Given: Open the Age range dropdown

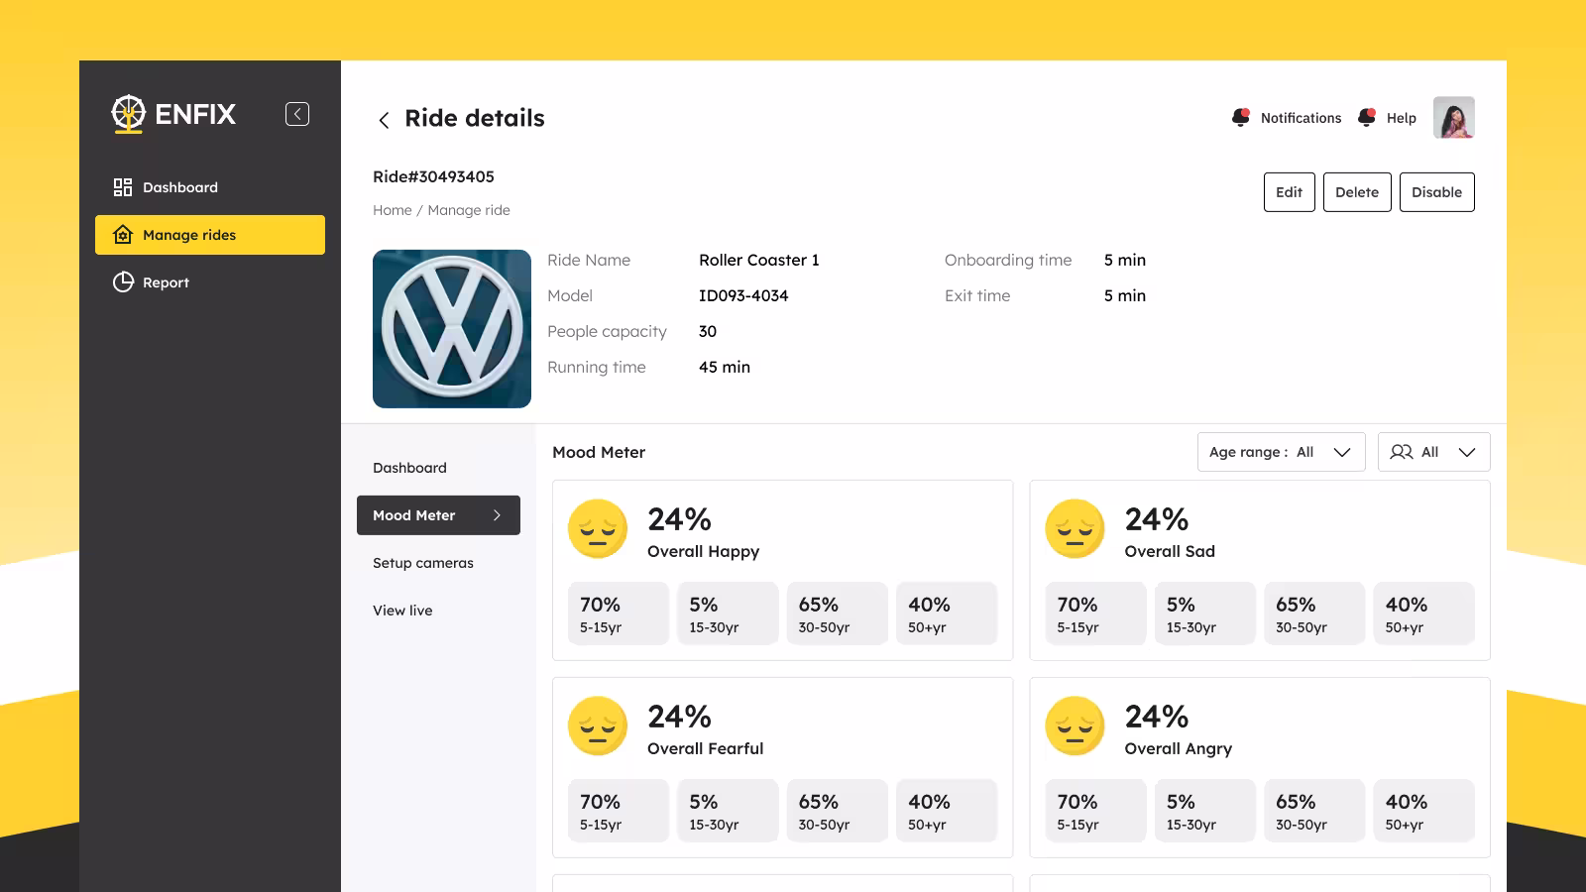Looking at the screenshot, I should [1281, 452].
